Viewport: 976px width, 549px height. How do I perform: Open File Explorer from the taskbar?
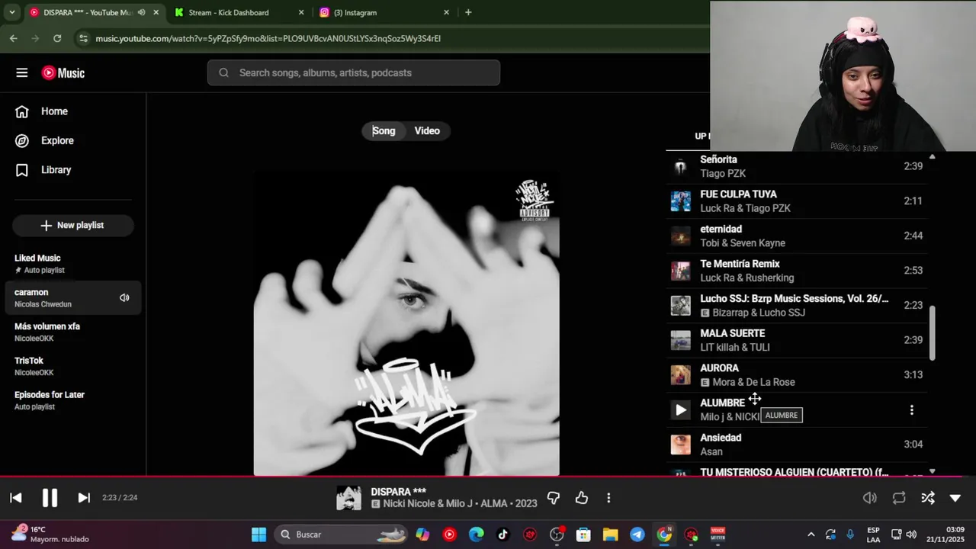coord(610,535)
